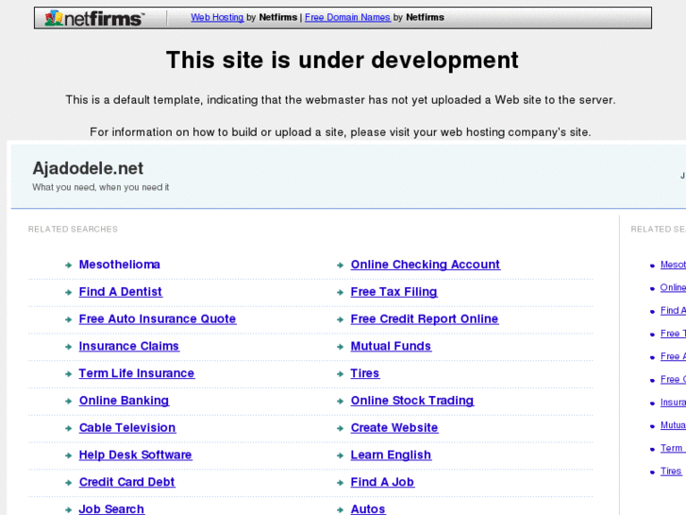Open the Web Hosting link

tap(217, 17)
